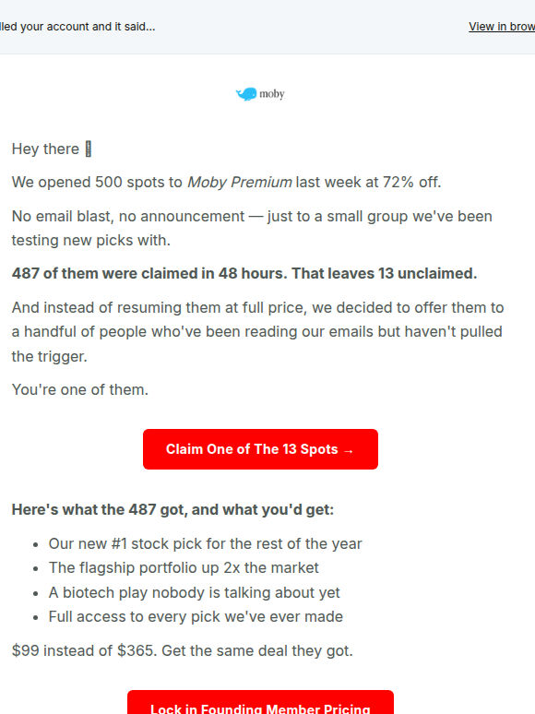Click the heading 'Here's what the 487 got'
The image size is (535, 714).
[173, 509]
